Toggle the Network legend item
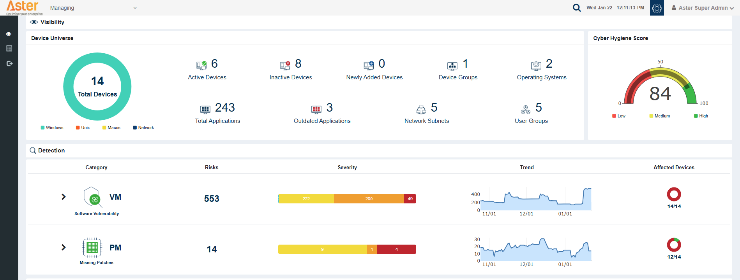This screenshot has width=740, height=280. click(143, 128)
